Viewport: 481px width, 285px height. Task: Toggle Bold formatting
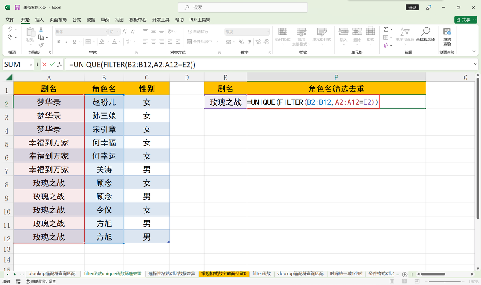pyautogui.click(x=59, y=42)
